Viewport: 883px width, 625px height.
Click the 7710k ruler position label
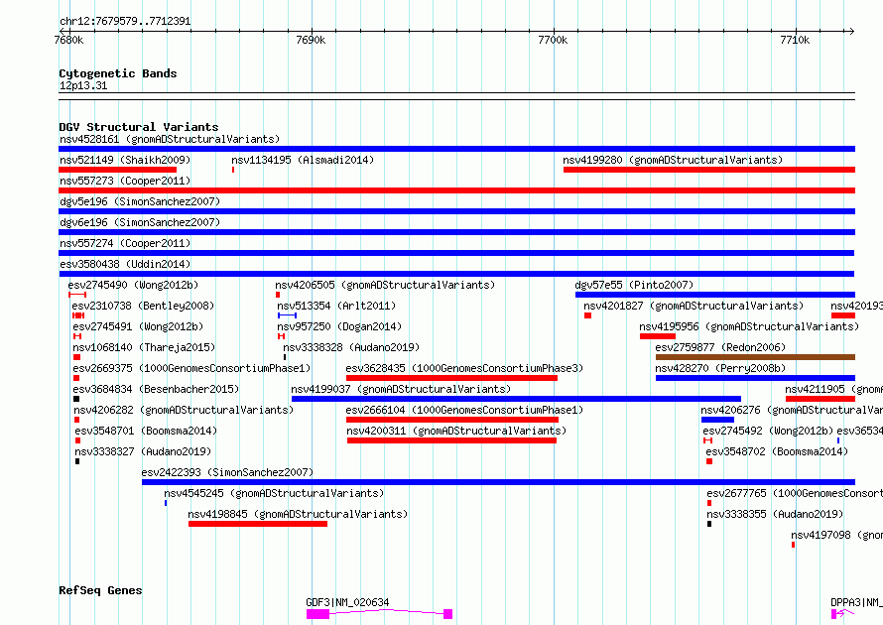pos(795,40)
